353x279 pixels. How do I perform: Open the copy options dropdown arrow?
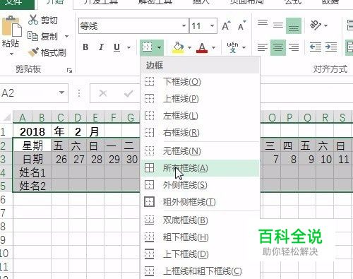click(66, 36)
